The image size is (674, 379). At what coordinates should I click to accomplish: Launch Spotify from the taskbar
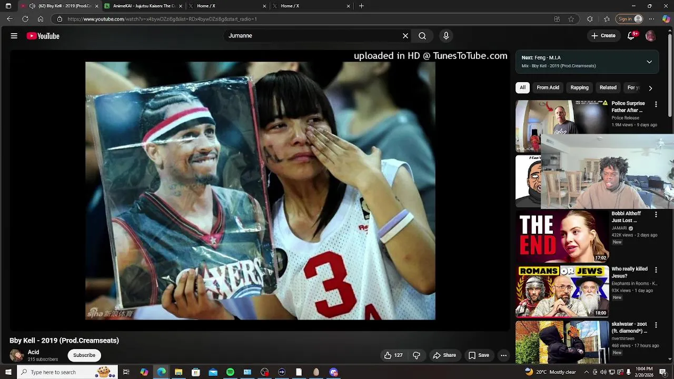tap(230, 372)
